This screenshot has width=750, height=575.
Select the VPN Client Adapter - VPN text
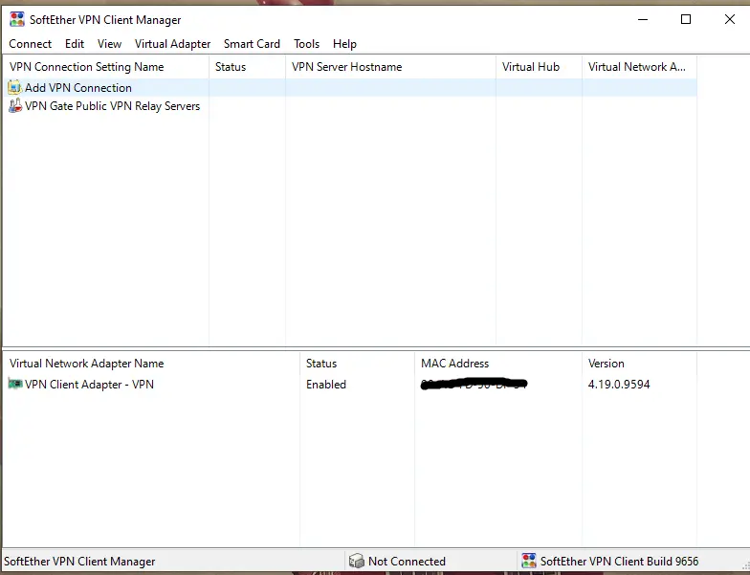[90, 385]
